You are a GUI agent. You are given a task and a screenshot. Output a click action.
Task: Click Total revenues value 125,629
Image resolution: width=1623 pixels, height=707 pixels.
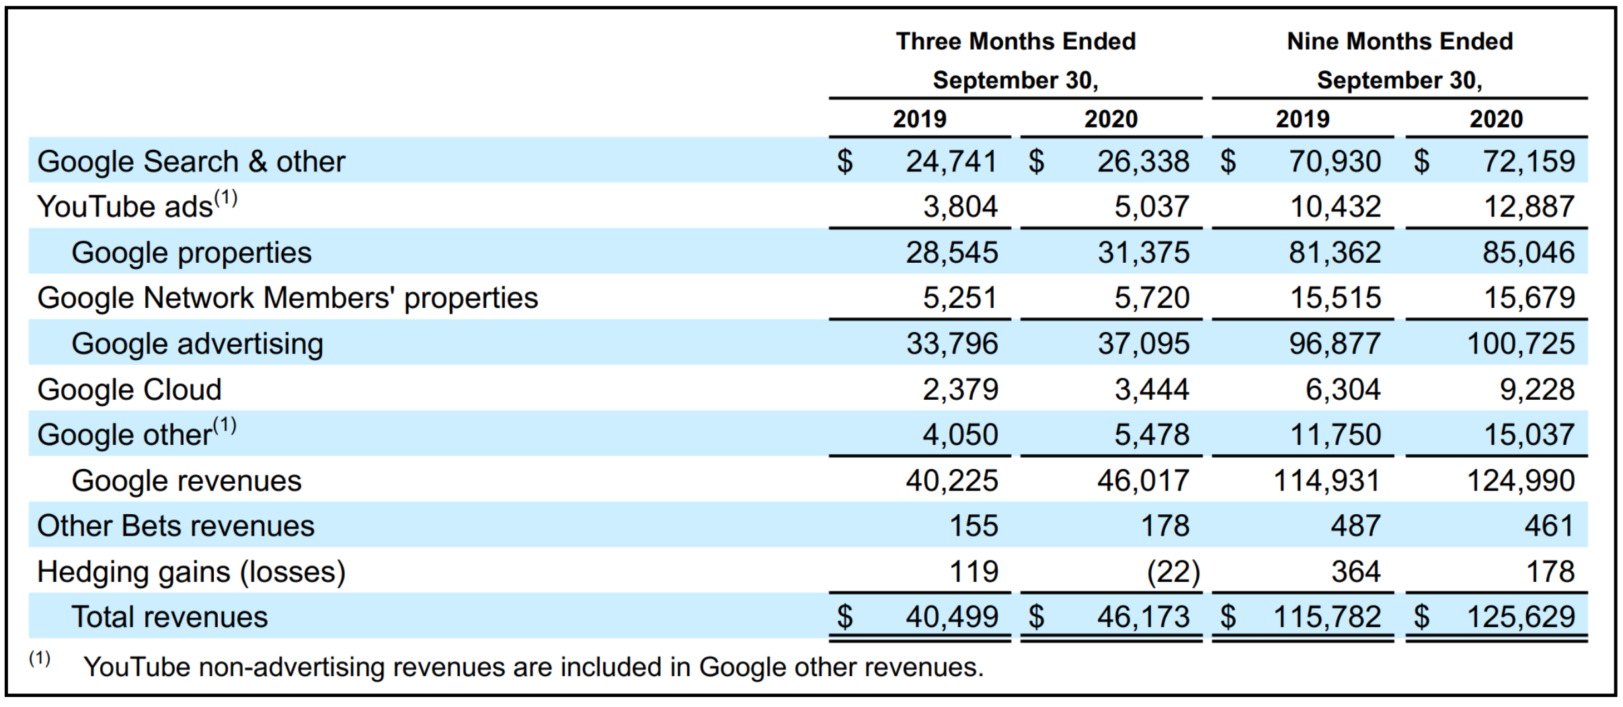tap(1520, 618)
